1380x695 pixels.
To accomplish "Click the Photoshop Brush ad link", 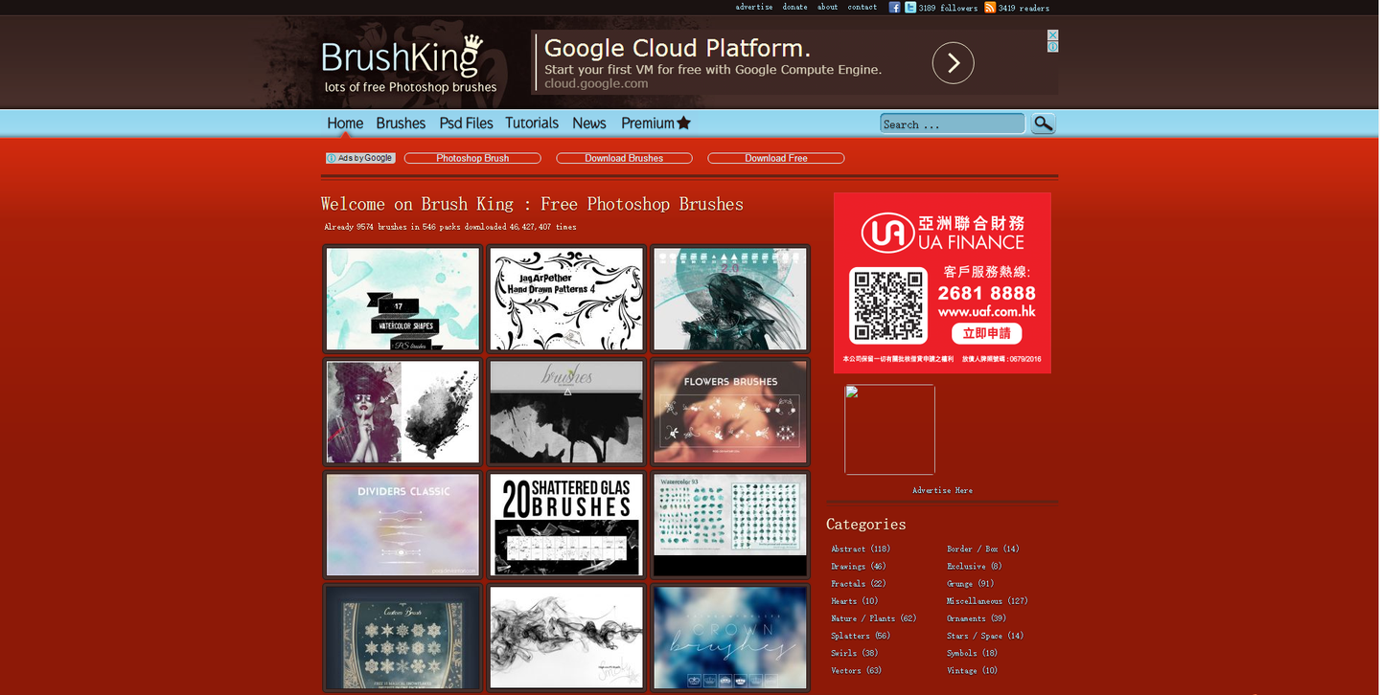I will click(x=472, y=158).
